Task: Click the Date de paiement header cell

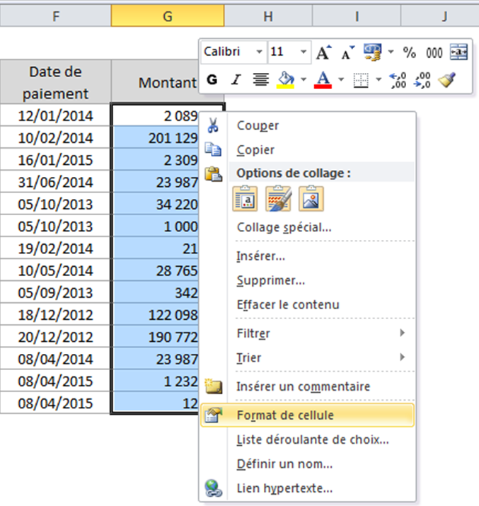Action: (x=55, y=82)
